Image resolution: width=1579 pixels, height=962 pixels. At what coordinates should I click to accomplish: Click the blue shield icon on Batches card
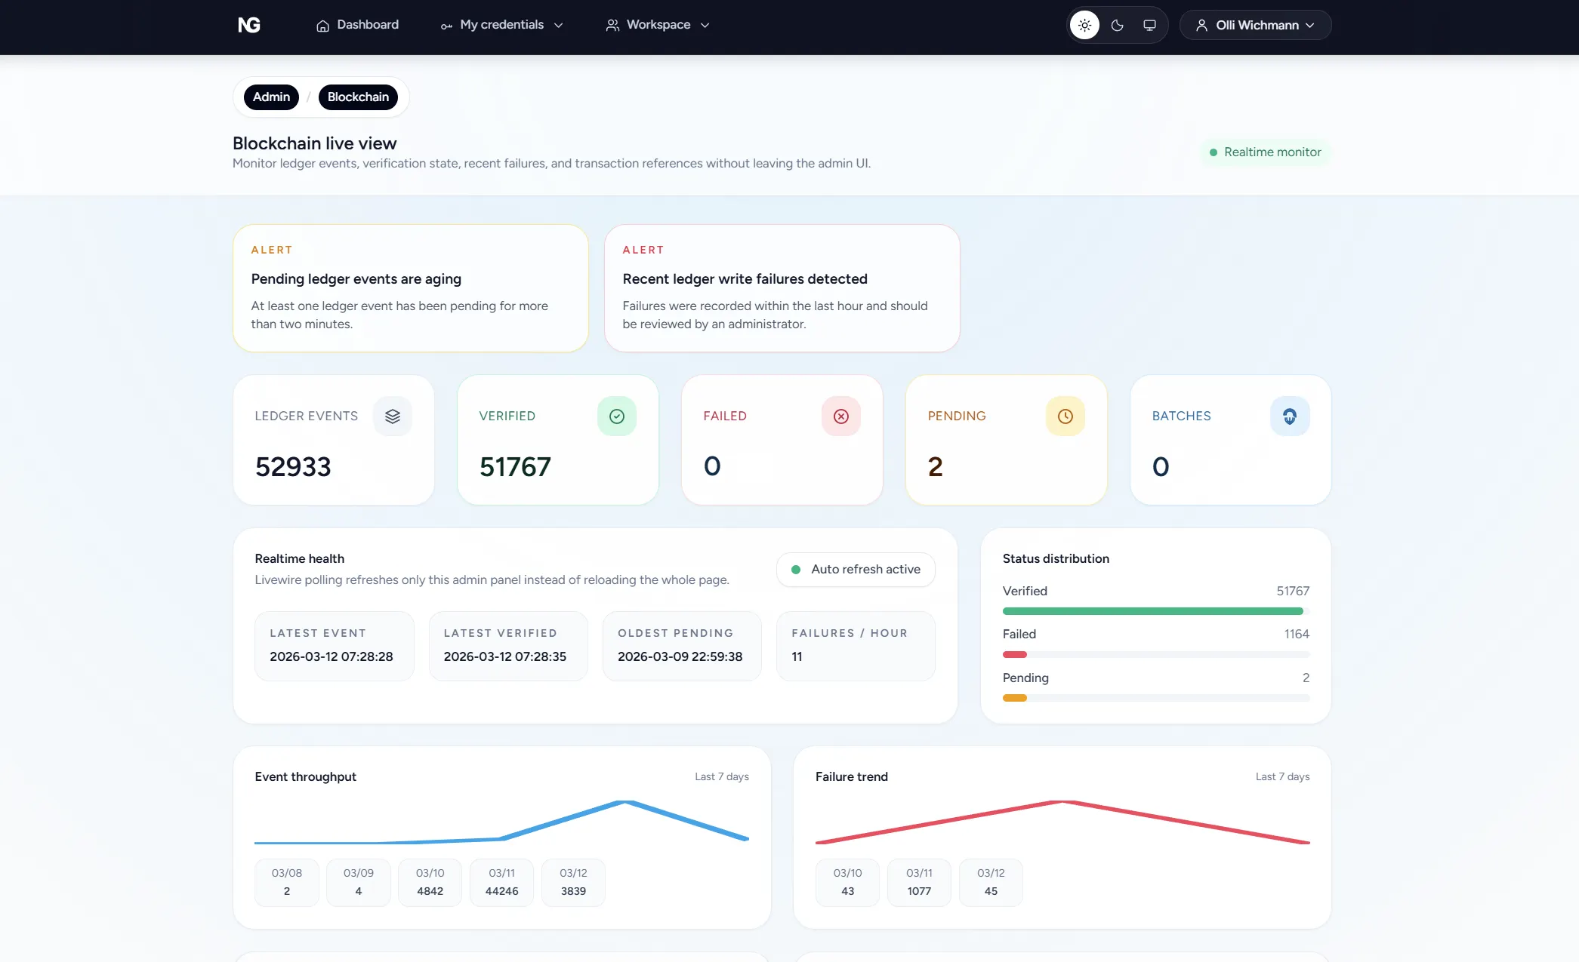[1290, 416]
